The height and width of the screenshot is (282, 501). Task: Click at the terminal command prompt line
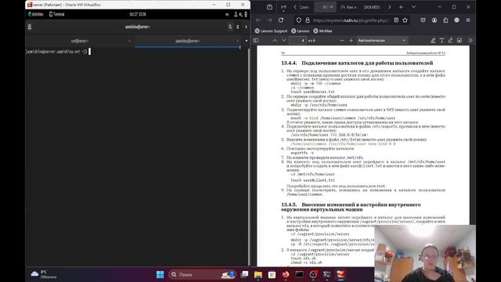[x=58, y=52]
